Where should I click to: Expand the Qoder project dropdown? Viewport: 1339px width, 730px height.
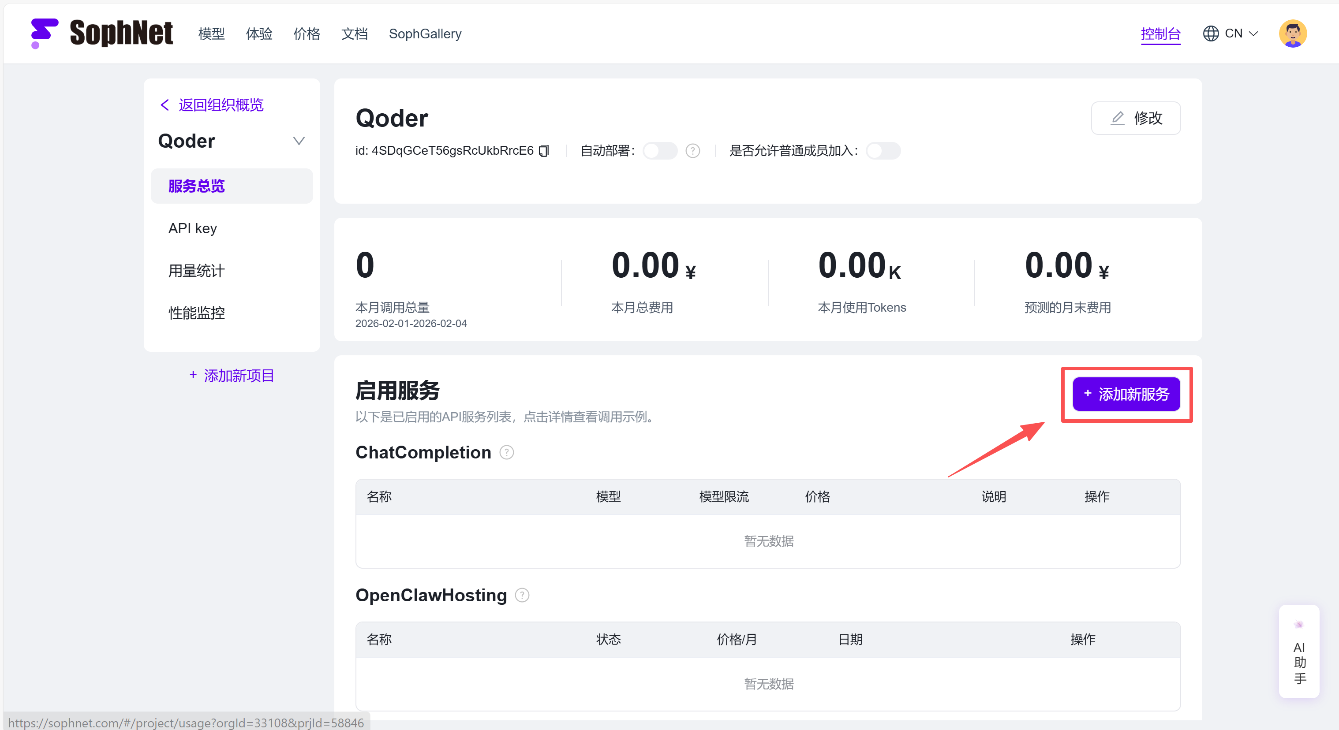(x=298, y=141)
